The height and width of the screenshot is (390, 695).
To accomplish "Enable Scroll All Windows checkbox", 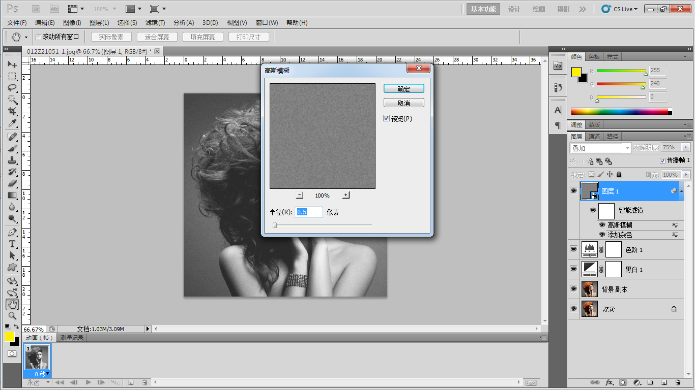I will tap(38, 37).
